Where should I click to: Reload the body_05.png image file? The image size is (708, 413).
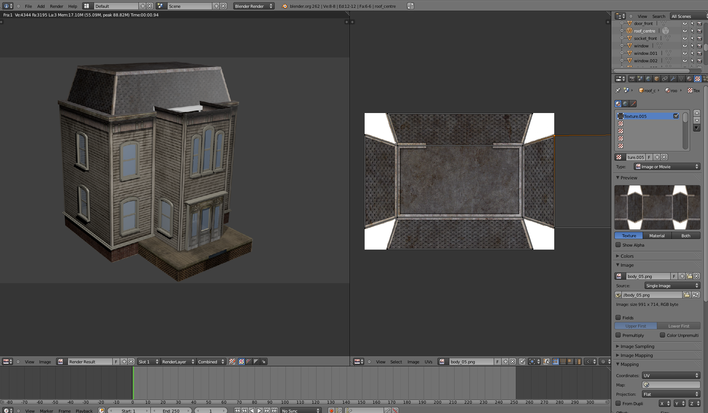(x=696, y=295)
